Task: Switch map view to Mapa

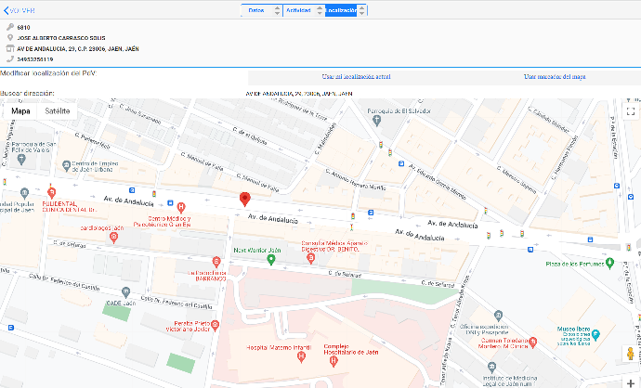Action: point(20,111)
